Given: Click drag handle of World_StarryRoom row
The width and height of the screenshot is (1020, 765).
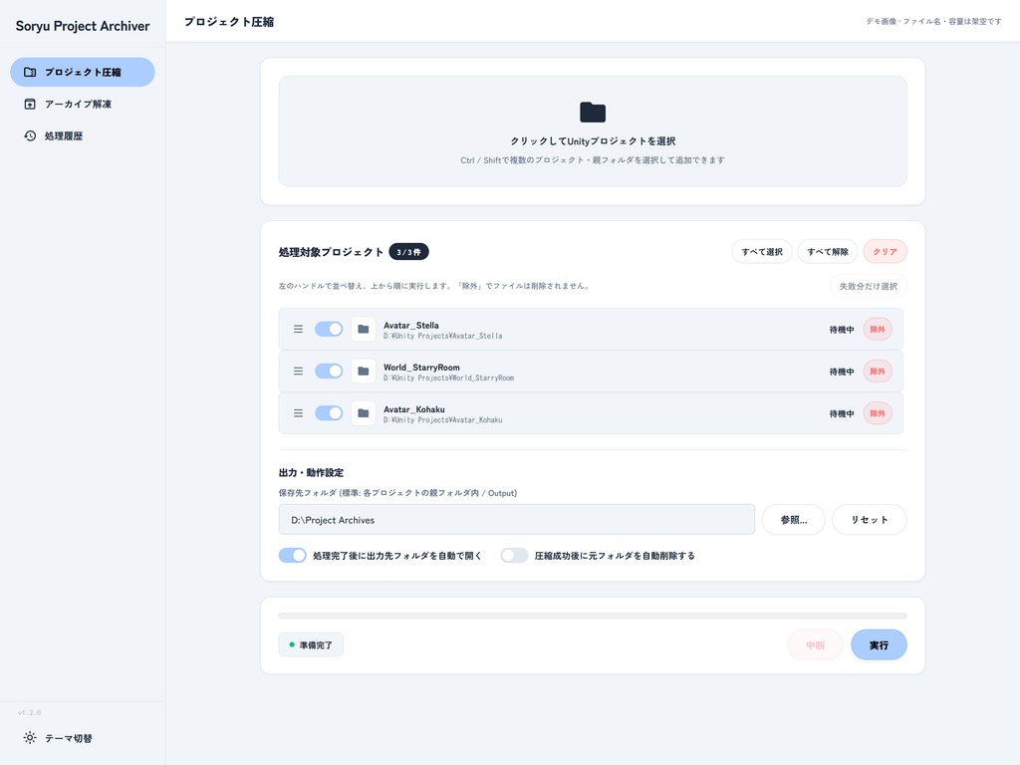Looking at the screenshot, I should coord(298,371).
